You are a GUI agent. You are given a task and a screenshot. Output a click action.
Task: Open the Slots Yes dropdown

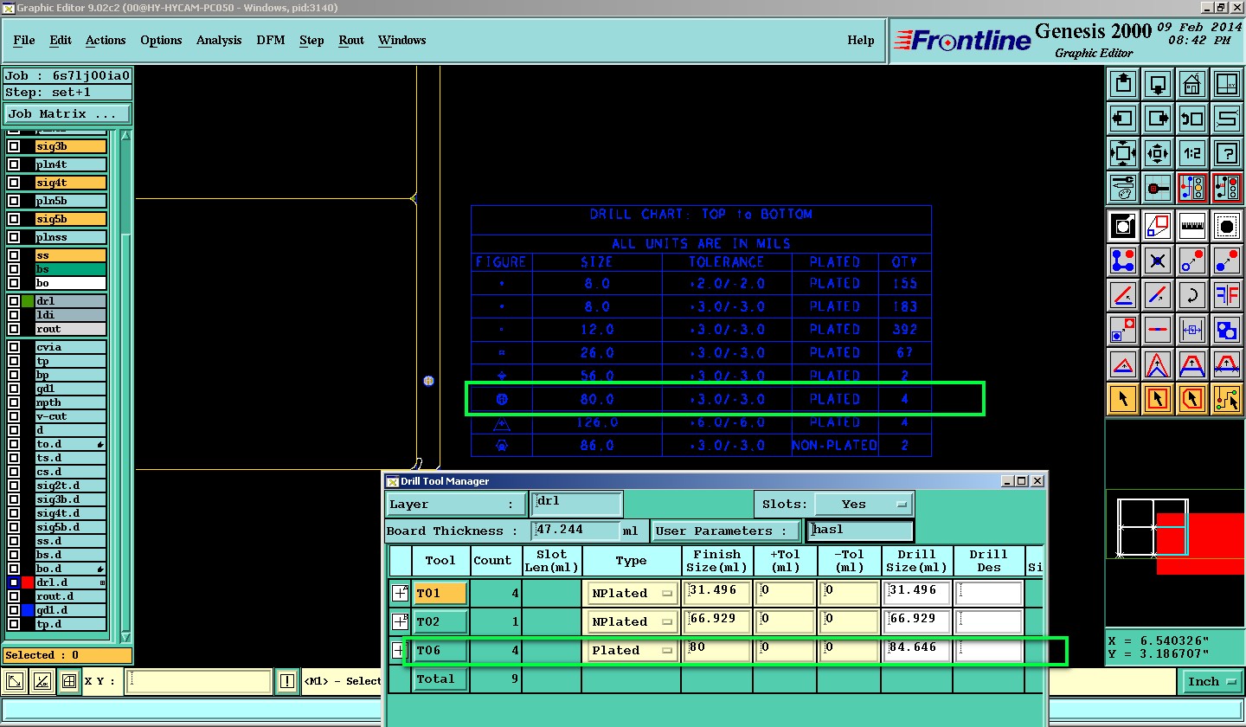click(865, 504)
